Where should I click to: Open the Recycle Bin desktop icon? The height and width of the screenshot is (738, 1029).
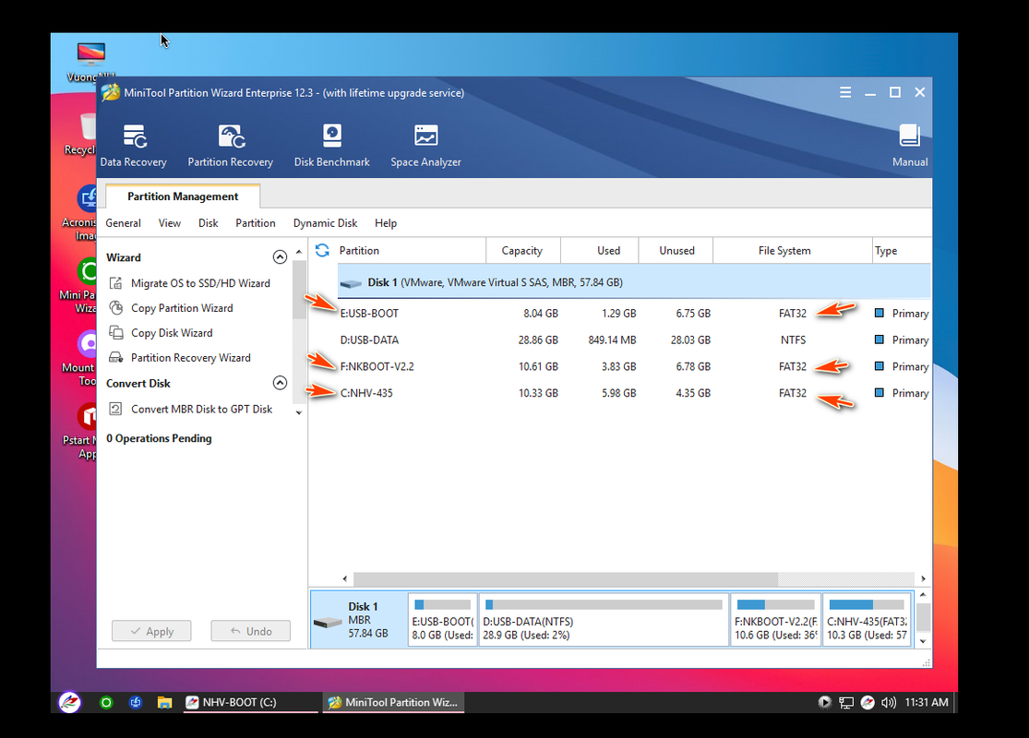[81, 134]
